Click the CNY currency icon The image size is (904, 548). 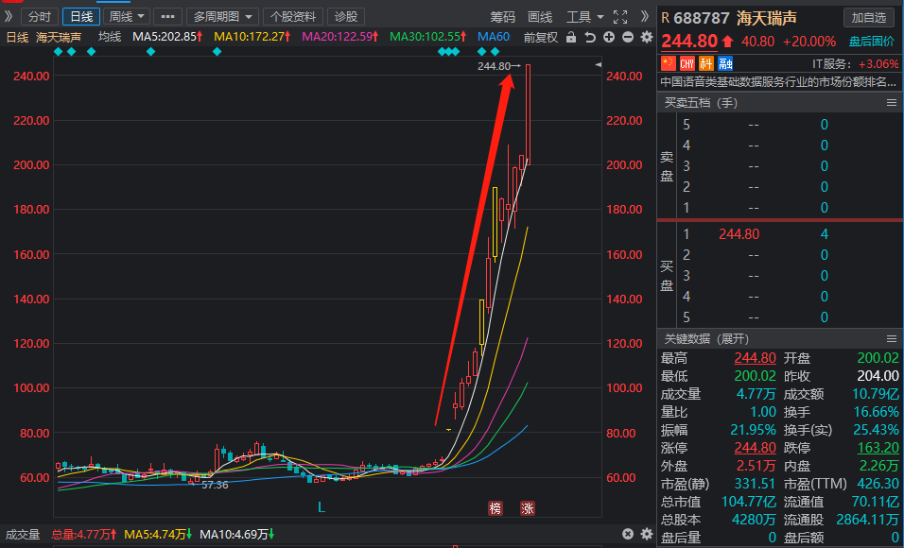click(687, 62)
